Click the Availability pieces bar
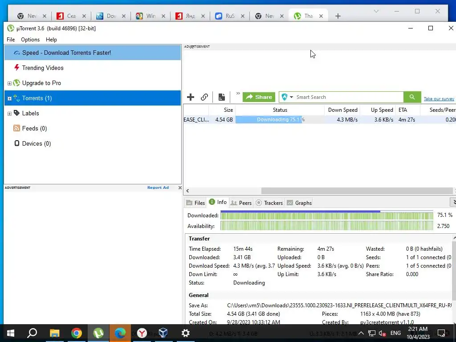 click(327, 226)
